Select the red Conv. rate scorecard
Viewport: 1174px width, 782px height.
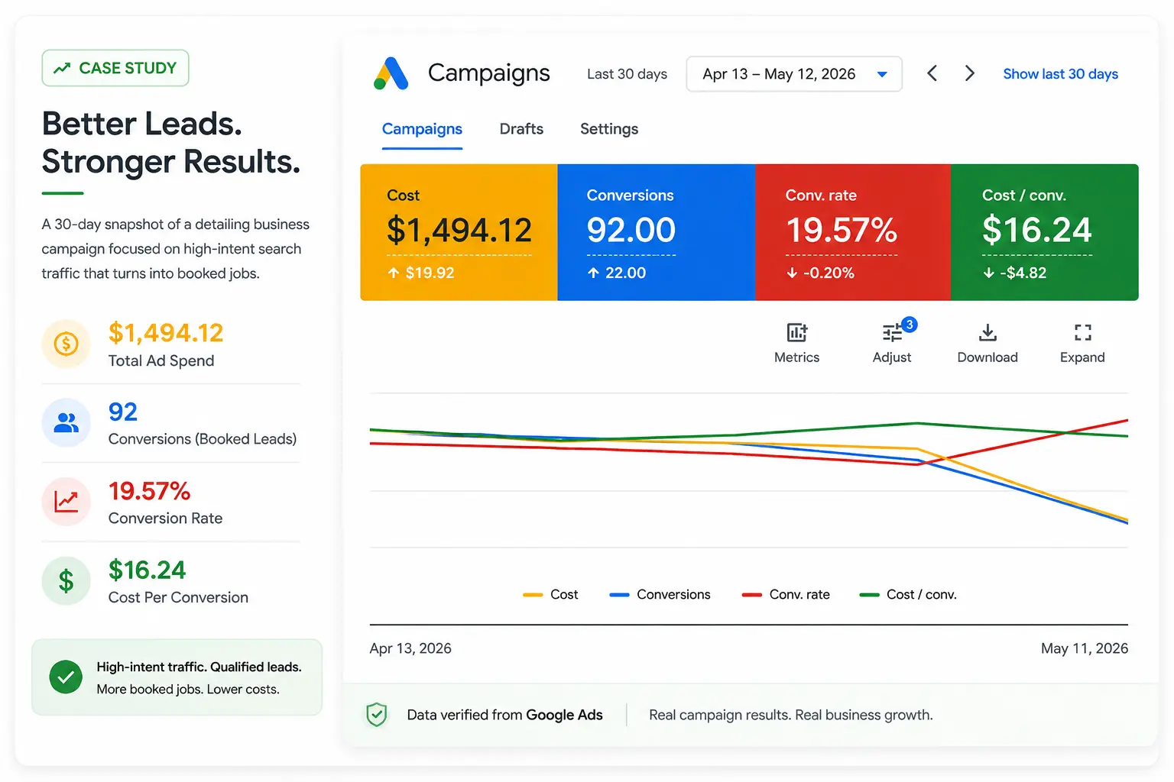point(853,232)
